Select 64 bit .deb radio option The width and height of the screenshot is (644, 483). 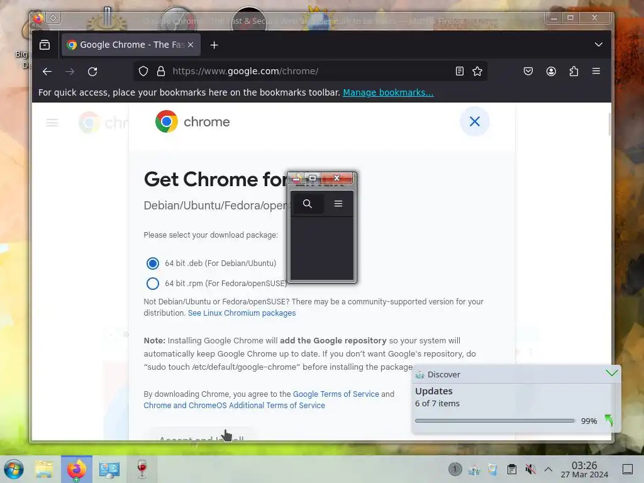coord(153,264)
